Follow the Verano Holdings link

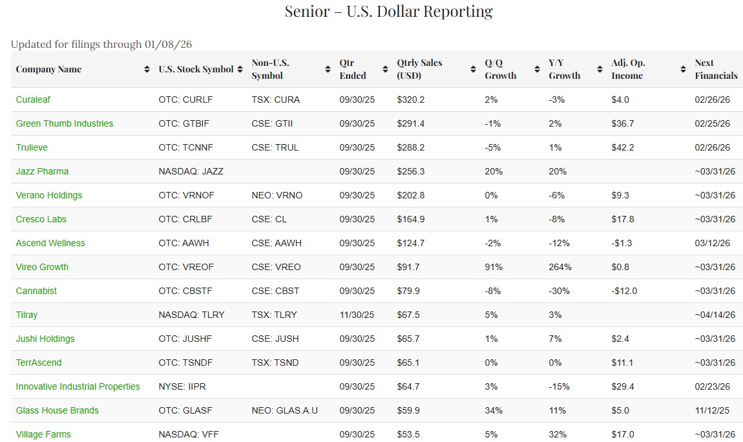[49, 195]
